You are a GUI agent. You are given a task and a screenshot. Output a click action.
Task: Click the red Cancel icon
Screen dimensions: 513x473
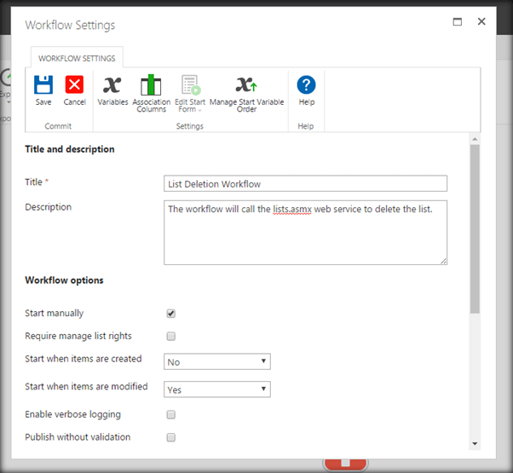75,85
